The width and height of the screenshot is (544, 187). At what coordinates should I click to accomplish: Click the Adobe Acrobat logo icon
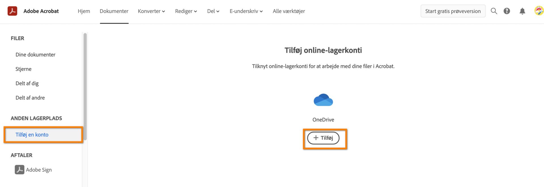12,11
